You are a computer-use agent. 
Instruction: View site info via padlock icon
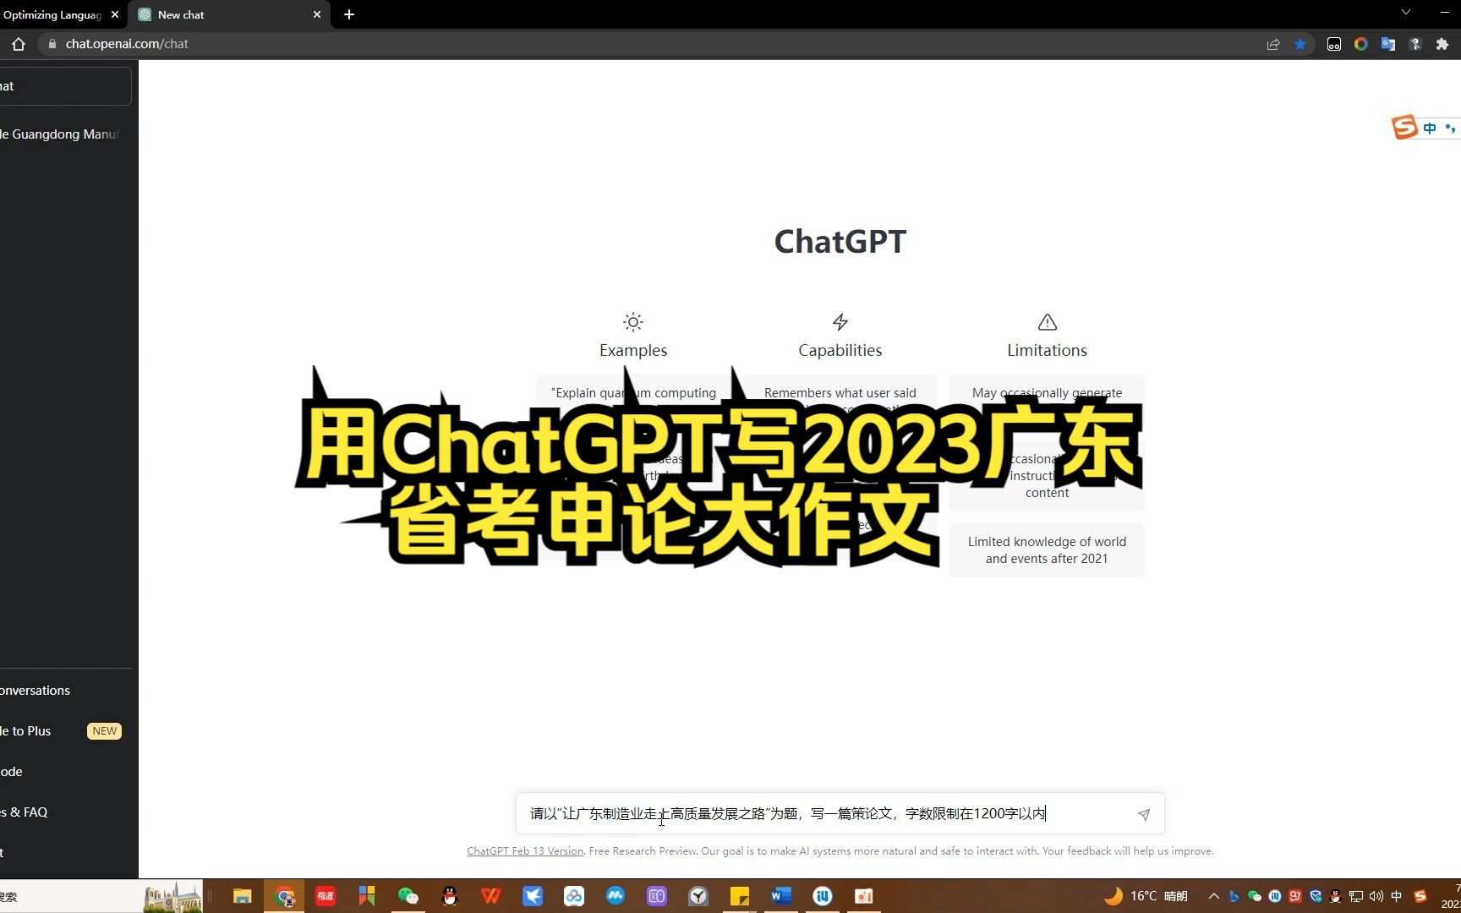(52, 44)
